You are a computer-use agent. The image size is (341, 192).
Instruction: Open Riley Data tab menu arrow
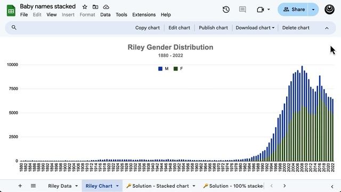click(77, 186)
